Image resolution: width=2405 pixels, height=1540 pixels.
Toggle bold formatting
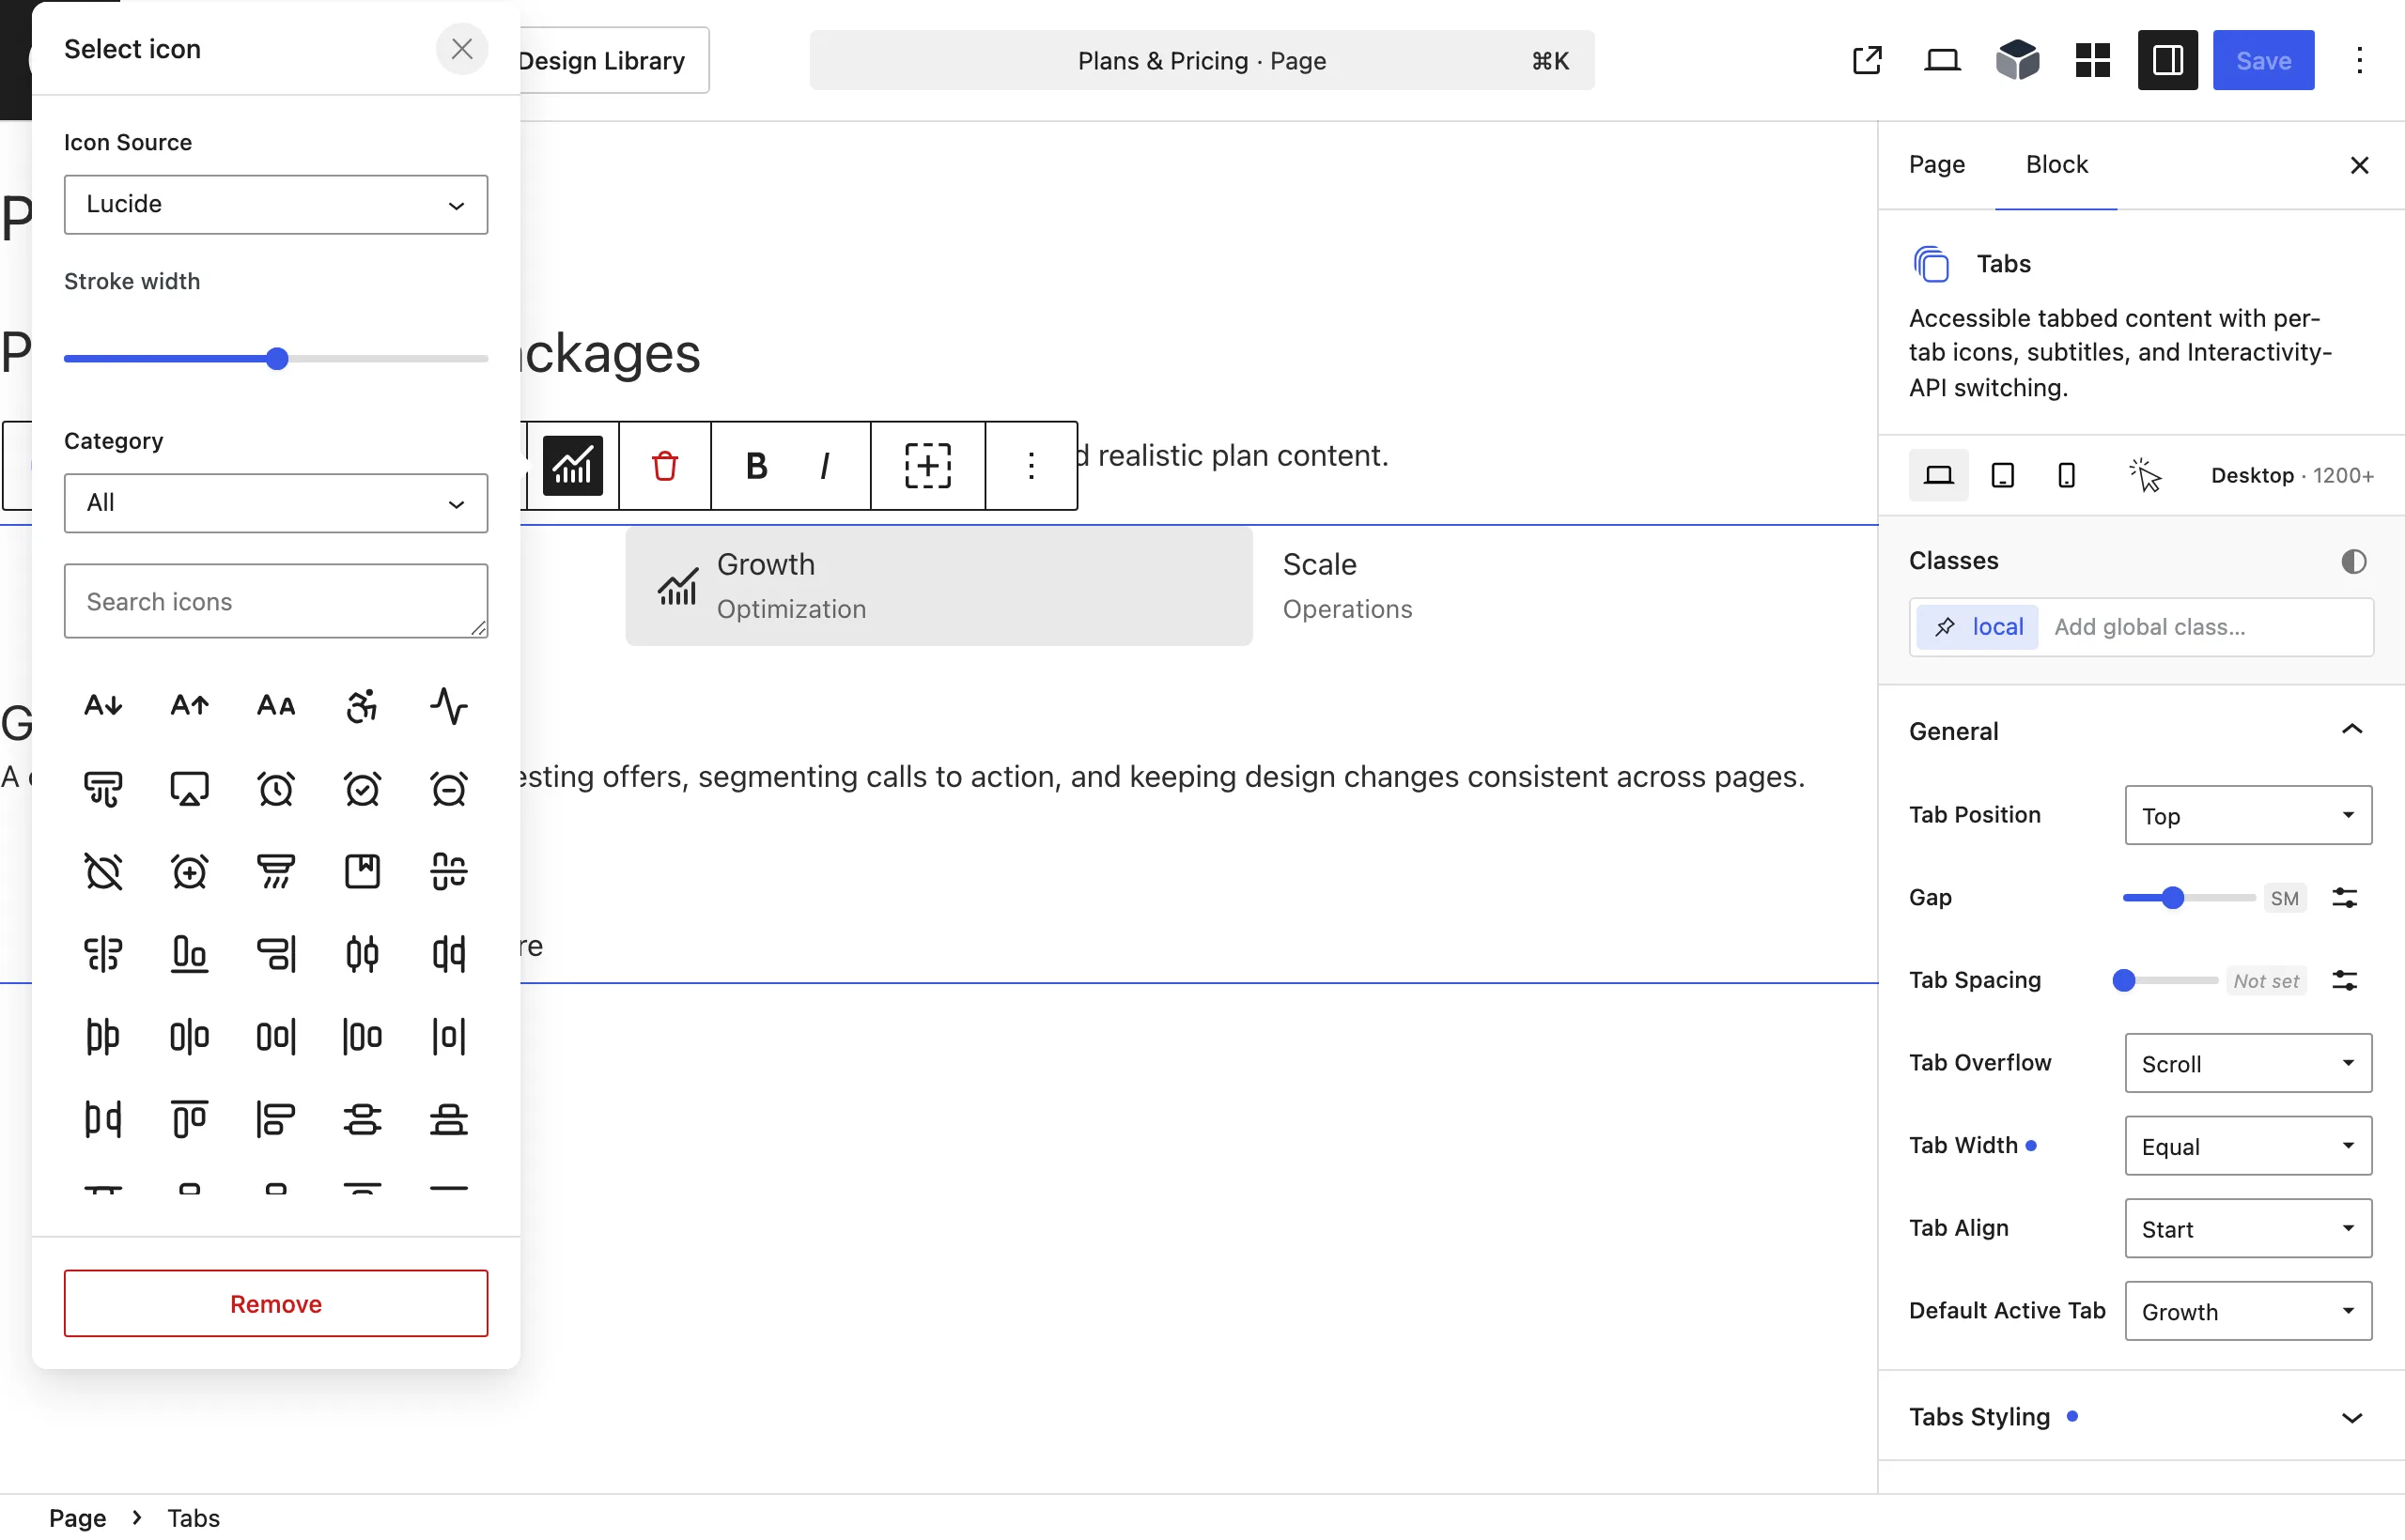pyautogui.click(x=756, y=466)
